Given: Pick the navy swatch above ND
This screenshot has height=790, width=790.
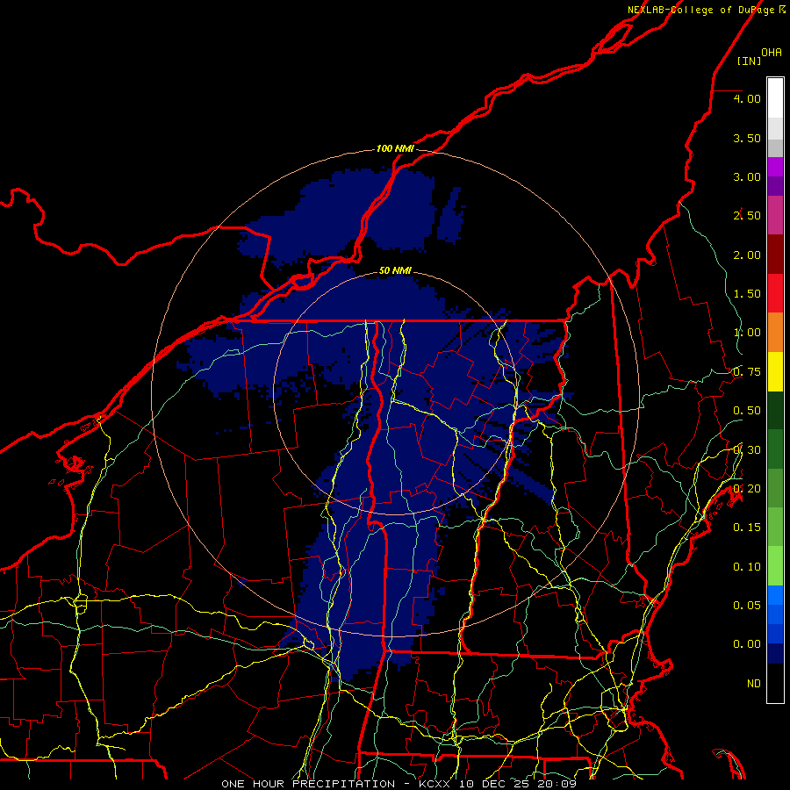Looking at the screenshot, I should pyautogui.click(x=775, y=653).
